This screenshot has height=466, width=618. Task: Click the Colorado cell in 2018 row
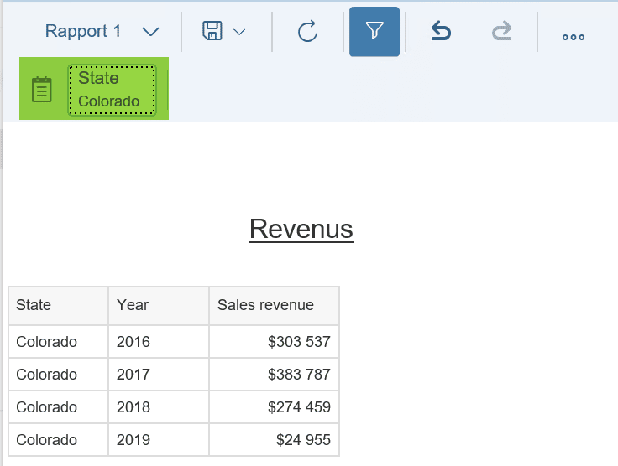[58, 407]
